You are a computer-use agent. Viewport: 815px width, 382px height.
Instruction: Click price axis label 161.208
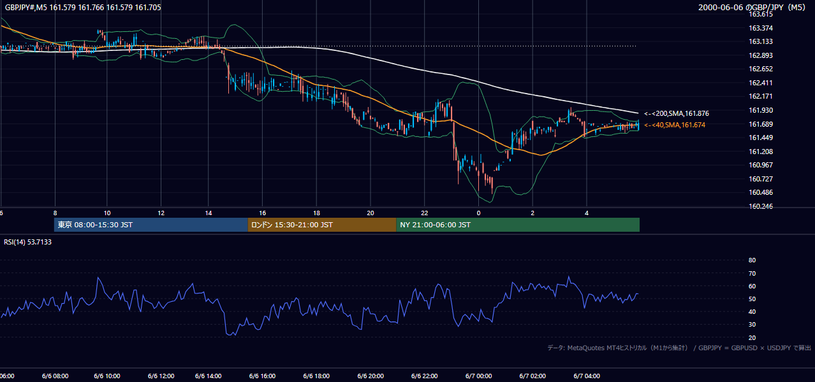(761, 152)
